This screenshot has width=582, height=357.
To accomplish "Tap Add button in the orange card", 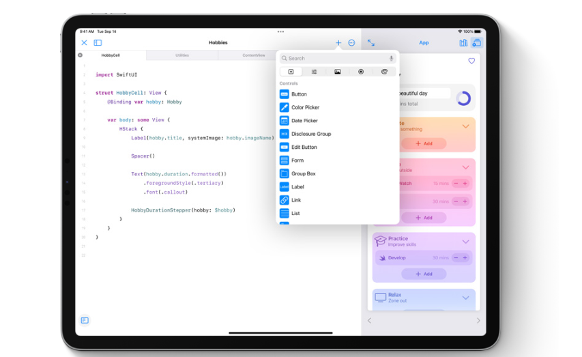I will click(424, 143).
